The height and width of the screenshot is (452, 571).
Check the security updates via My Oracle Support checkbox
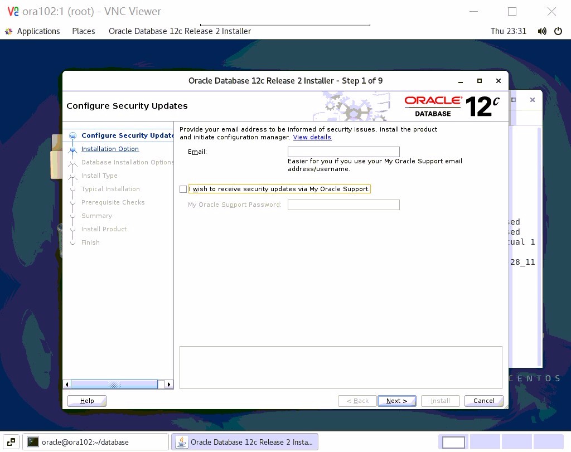click(183, 189)
